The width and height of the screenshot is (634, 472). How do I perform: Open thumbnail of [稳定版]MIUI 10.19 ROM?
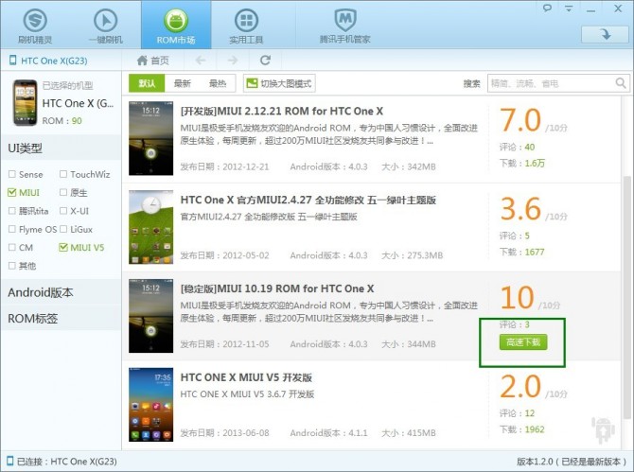[150, 316]
